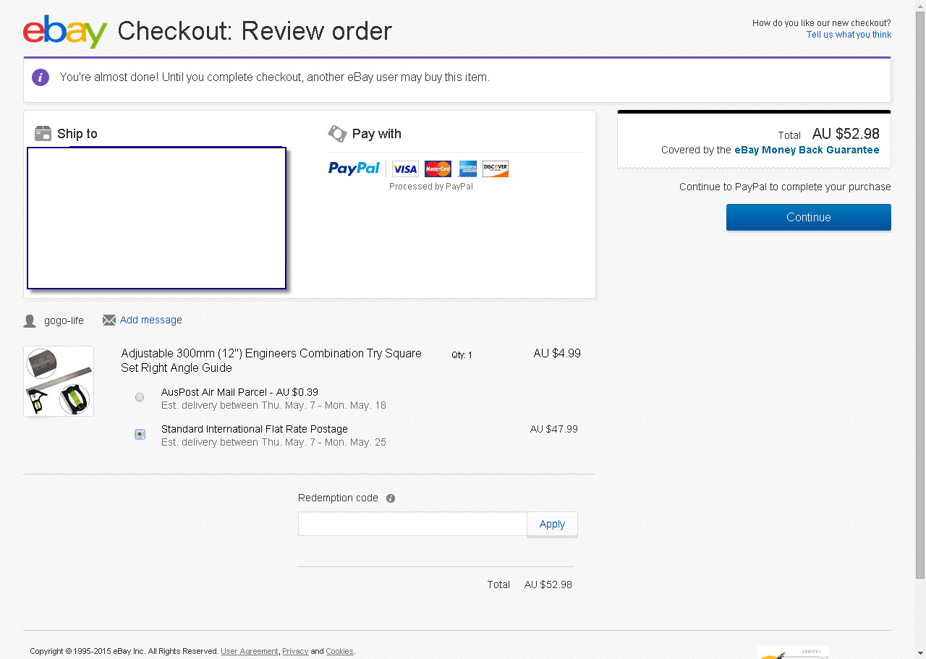This screenshot has width=926, height=659.
Task: Open the Cookies link in footer
Action: (x=339, y=651)
